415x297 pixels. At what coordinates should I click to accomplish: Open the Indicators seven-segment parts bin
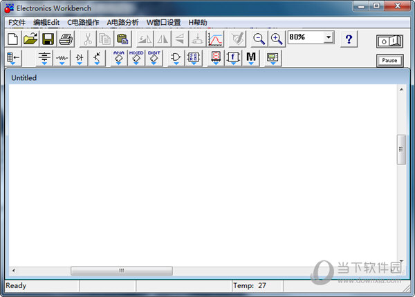[x=216, y=57]
